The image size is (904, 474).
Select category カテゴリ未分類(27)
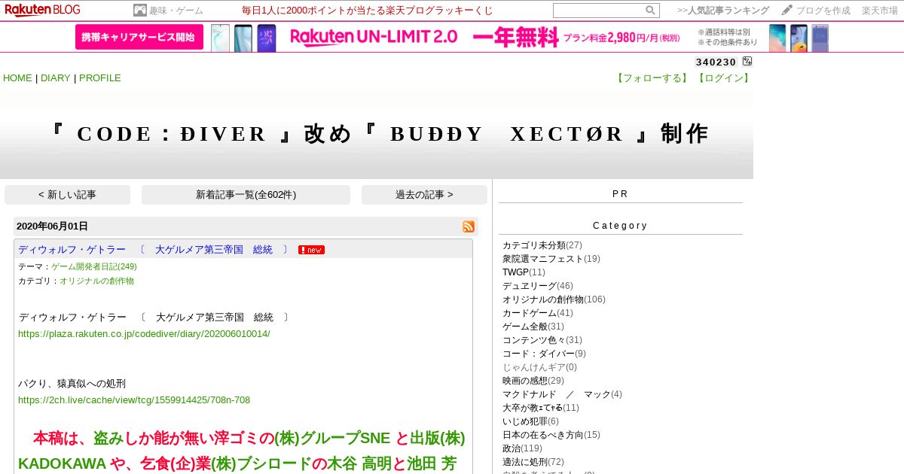point(542,245)
